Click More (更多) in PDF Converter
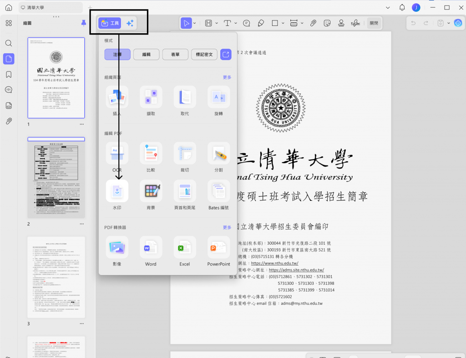This screenshot has height=358, width=466. (227, 227)
